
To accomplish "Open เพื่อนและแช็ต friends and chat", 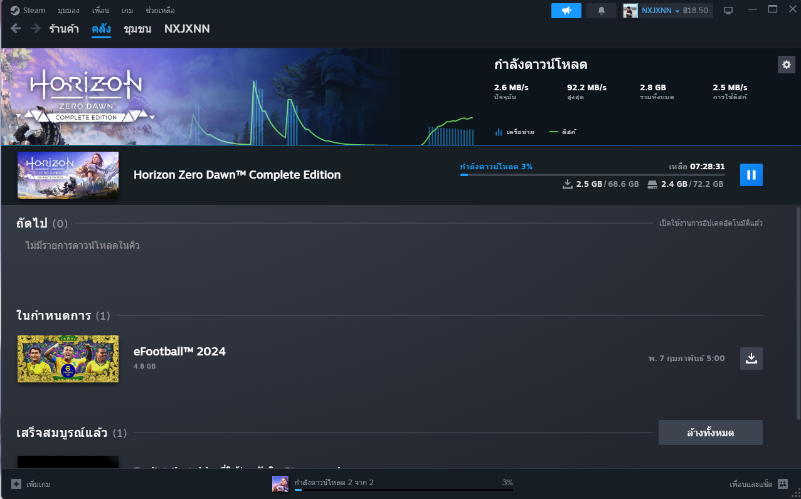I will 750,484.
